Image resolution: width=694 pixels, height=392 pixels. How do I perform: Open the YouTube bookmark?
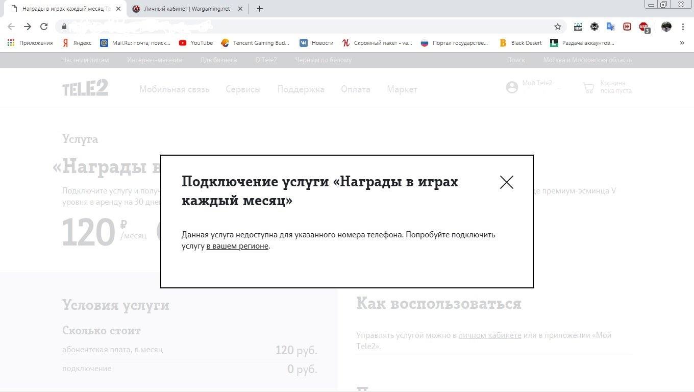(x=196, y=43)
